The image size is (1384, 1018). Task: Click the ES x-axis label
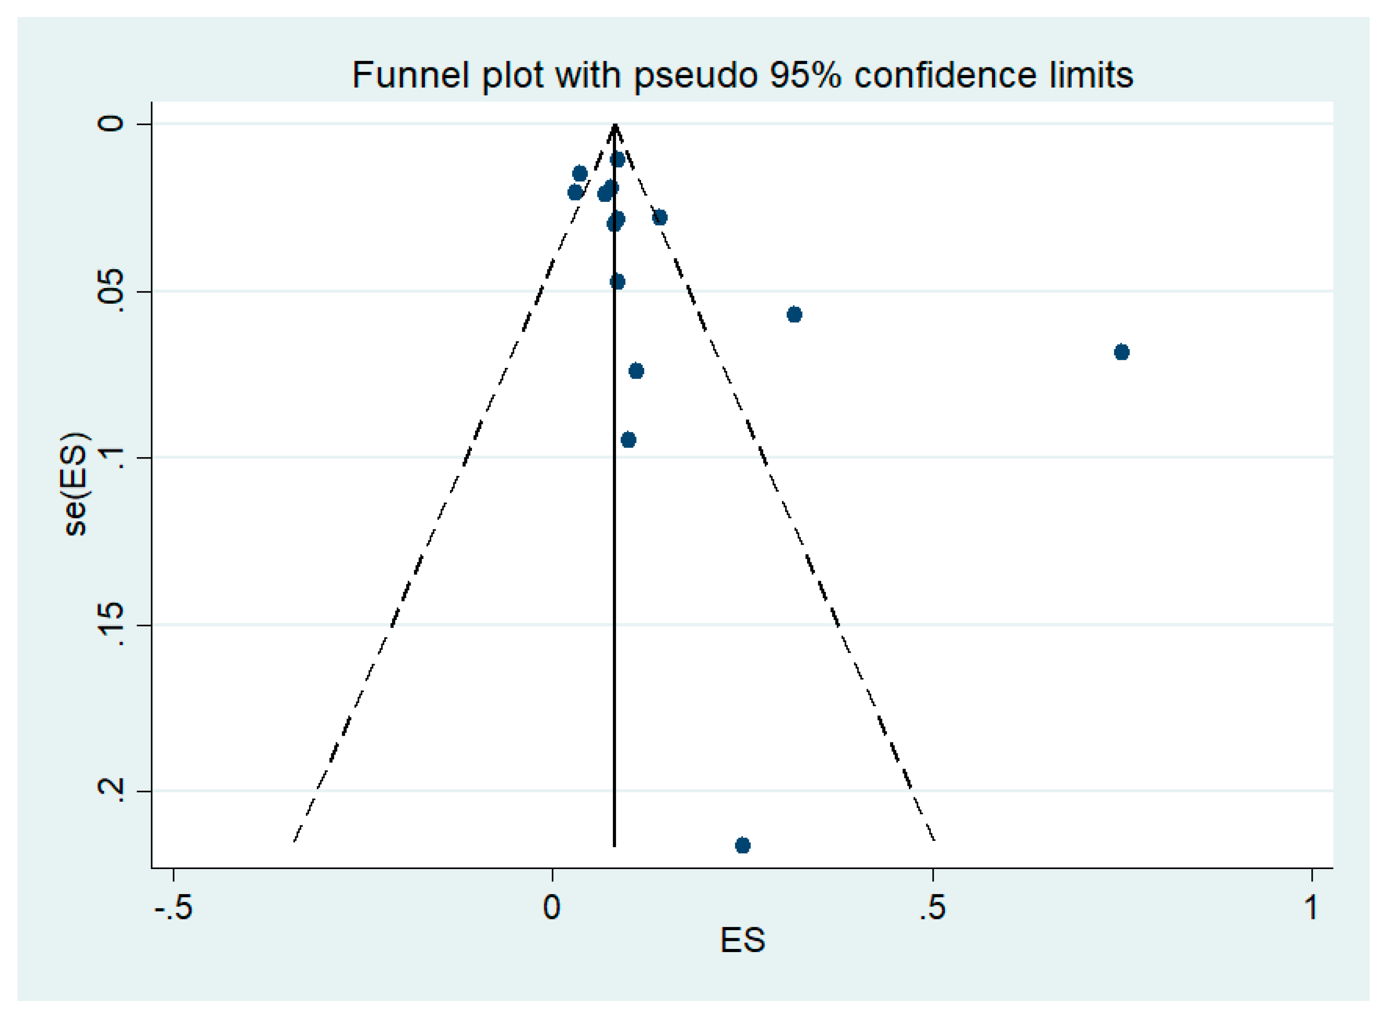click(x=742, y=941)
